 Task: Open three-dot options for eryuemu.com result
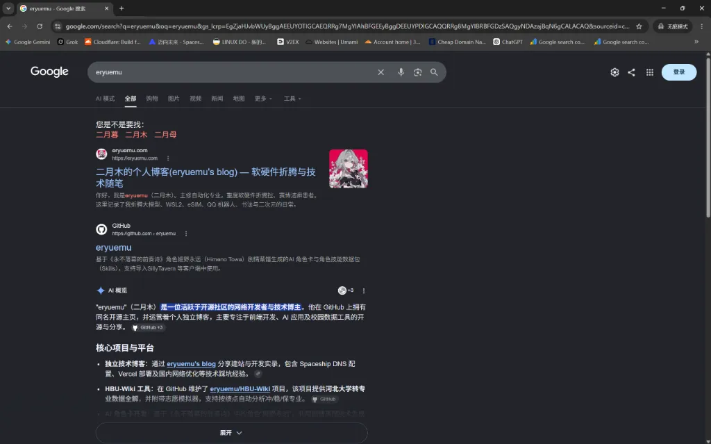pyautogui.click(x=168, y=158)
